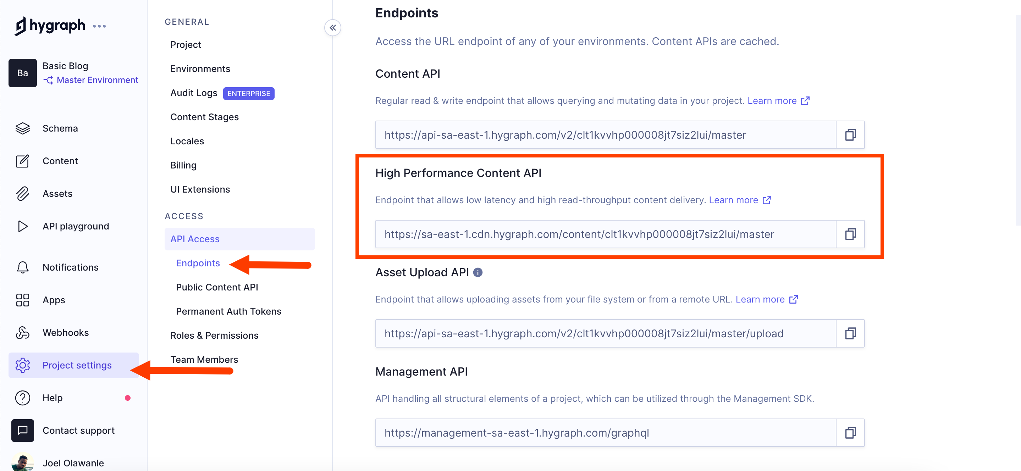The width and height of the screenshot is (1021, 471).
Task: Click the Apps grid icon
Action: click(x=23, y=300)
